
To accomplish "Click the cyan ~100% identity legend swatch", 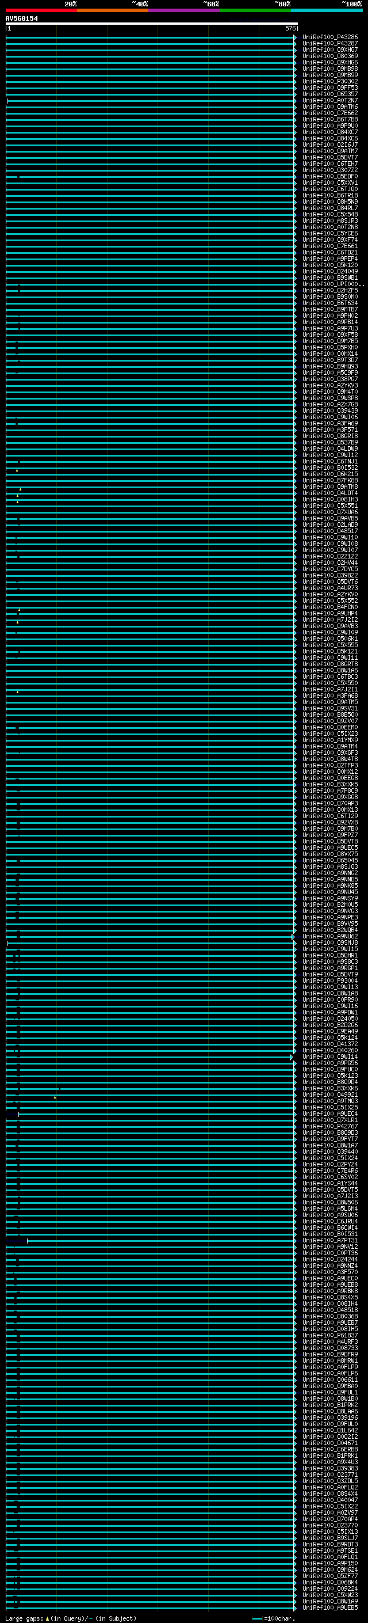I will [327, 10].
